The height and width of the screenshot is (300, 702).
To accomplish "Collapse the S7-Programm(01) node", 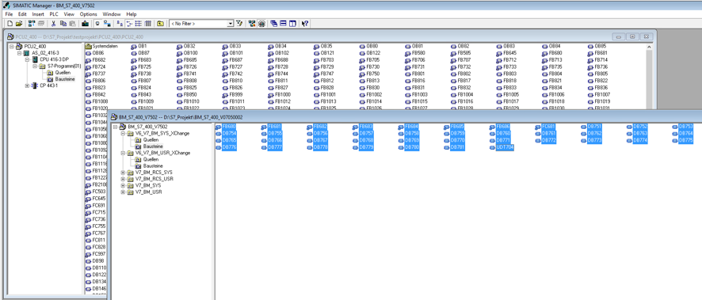I will pyautogui.click(x=36, y=66).
